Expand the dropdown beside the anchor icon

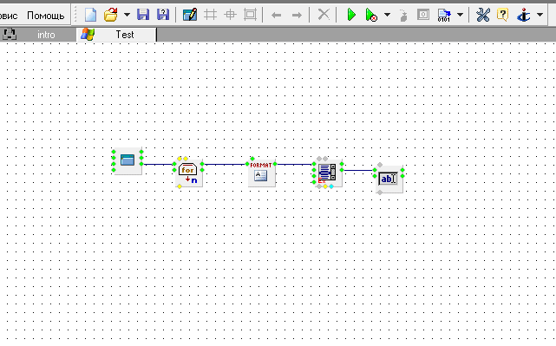540,15
